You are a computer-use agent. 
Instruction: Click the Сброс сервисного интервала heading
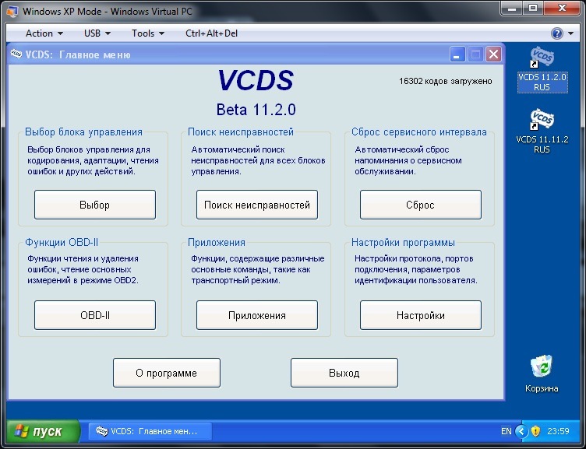point(419,132)
